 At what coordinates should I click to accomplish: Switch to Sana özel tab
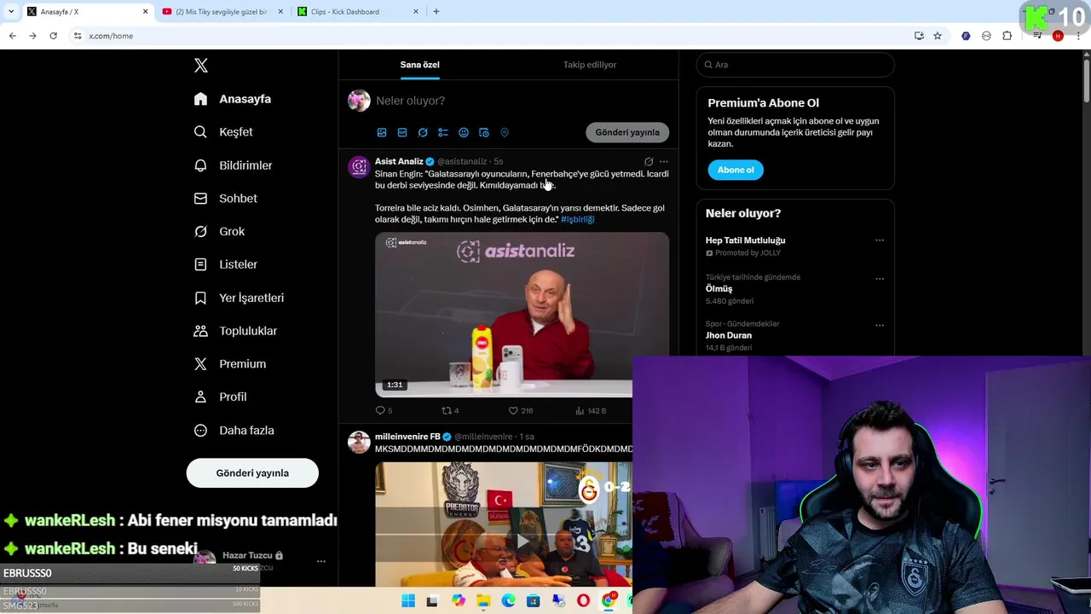coord(420,65)
